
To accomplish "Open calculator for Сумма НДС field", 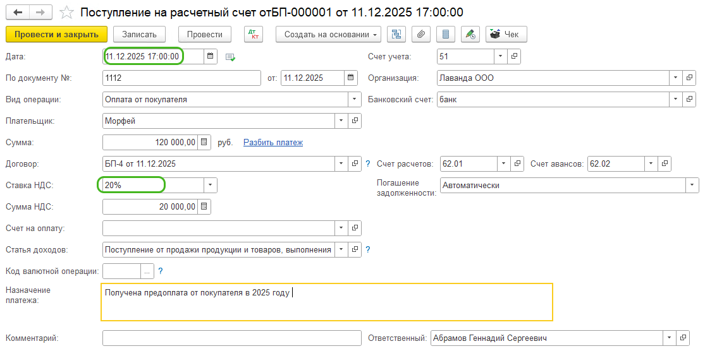I will 204,206.
